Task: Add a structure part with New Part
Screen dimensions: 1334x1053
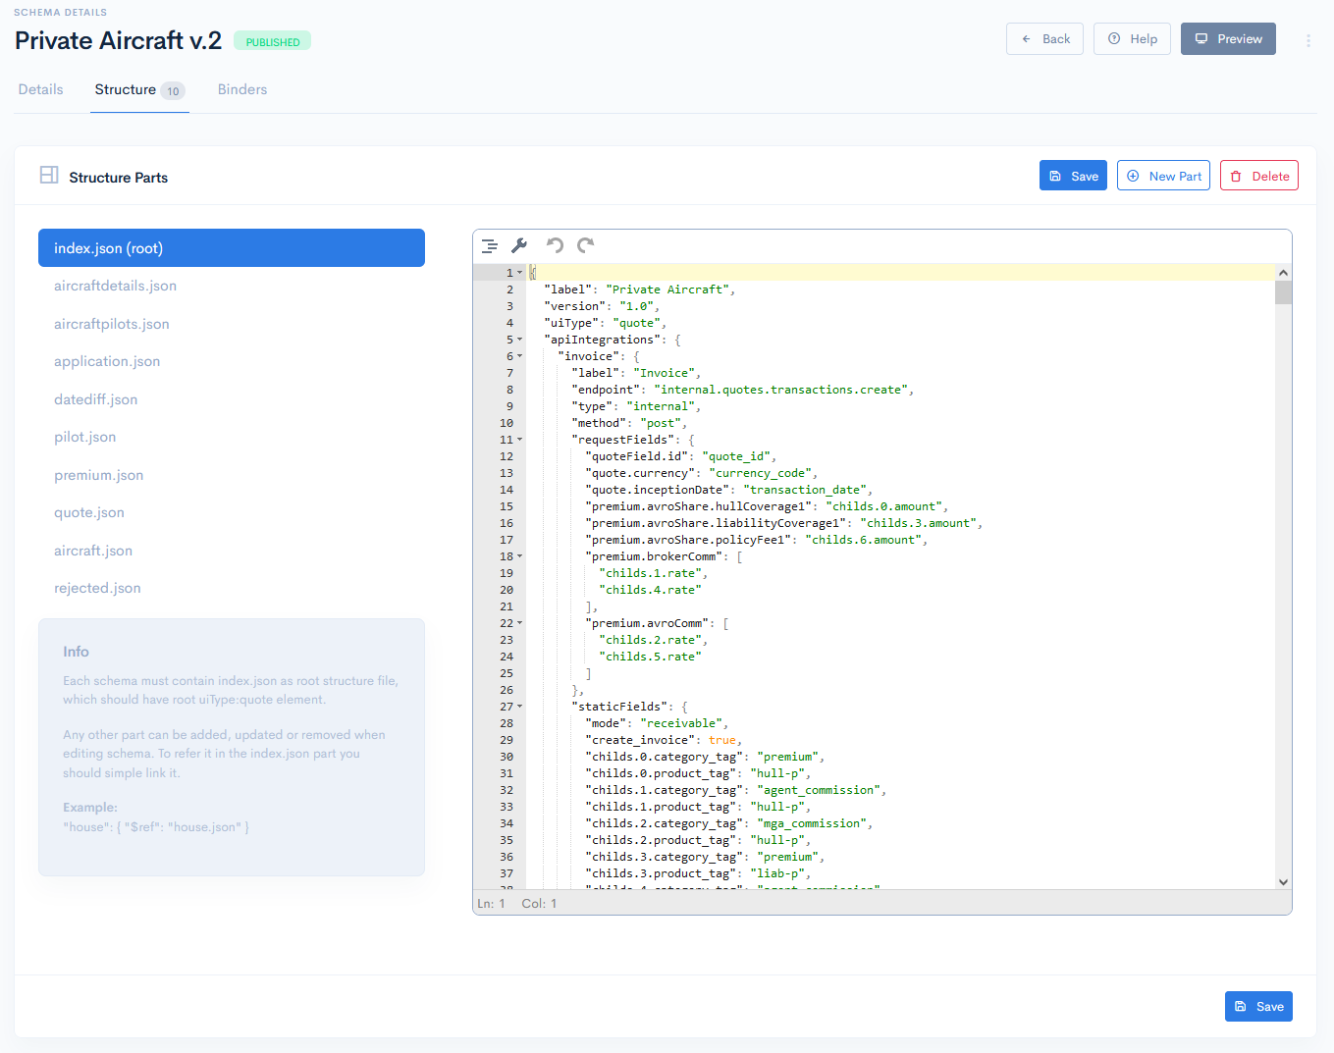Action: coord(1163,175)
